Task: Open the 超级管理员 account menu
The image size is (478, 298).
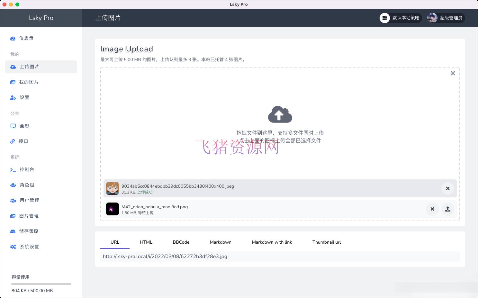Action: [x=446, y=18]
